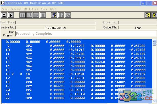The height and width of the screenshot is (104, 157).
Task: Open the File menu
Action: (4, 9)
